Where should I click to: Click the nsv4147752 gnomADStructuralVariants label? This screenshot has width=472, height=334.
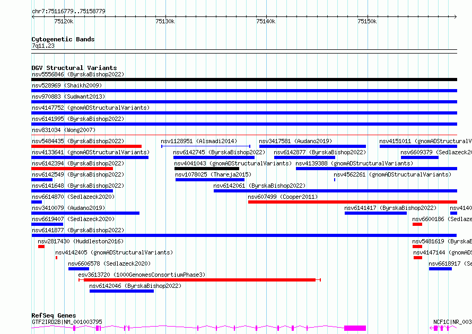[91, 108]
